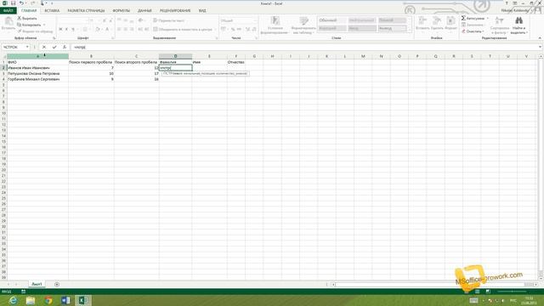Select the Обычный cell style
The height and width of the screenshot is (306, 544).
[x=332, y=20]
